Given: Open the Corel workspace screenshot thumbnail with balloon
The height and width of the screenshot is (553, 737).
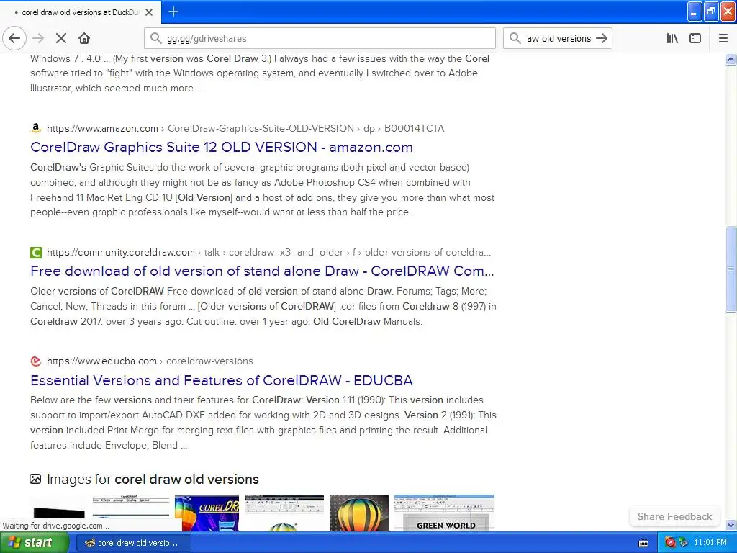Looking at the screenshot, I should [284, 513].
